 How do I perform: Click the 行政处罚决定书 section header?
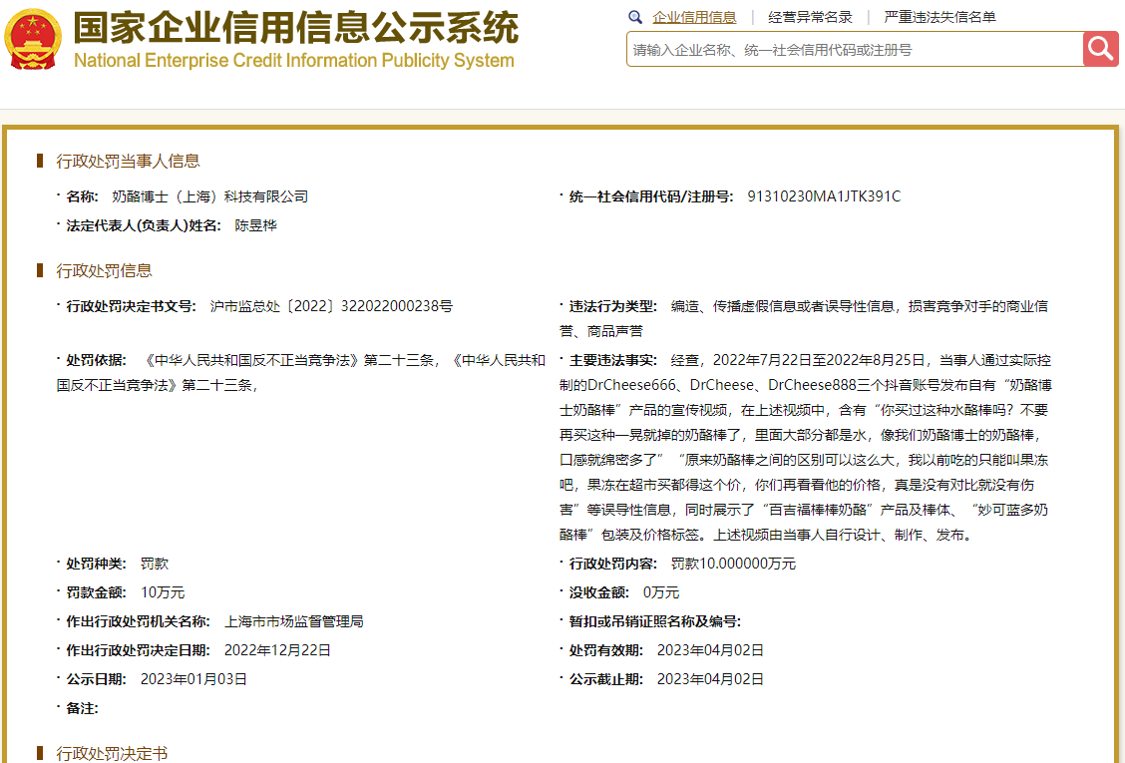pyautogui.click(x=112, y=753)
